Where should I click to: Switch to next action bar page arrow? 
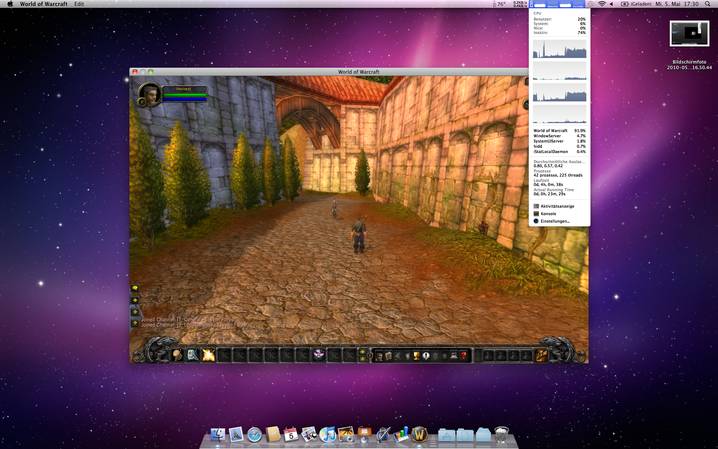tap(362, 359)
